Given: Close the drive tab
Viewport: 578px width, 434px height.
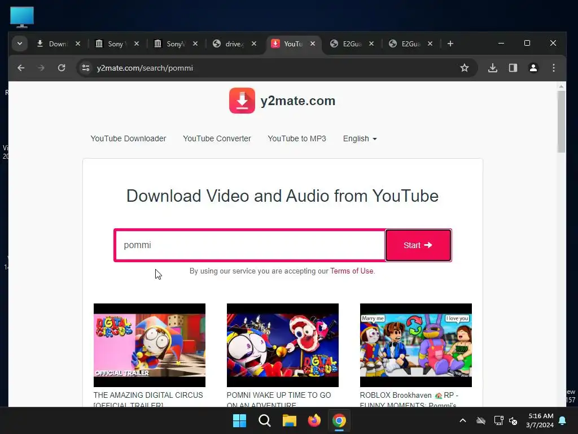Looking at the screenshot, I should 254,44.
